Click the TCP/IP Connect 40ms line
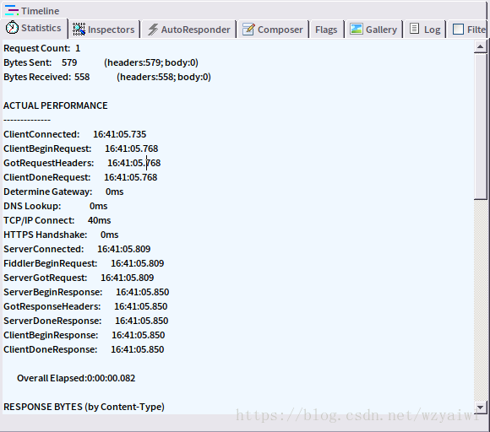490x432 pixels. click(x=57, y=221)
